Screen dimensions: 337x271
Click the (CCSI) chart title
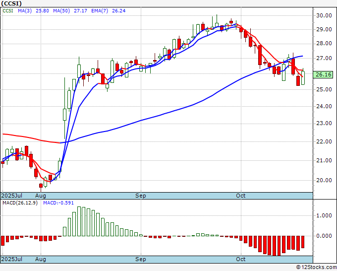[x=11, y=3]
